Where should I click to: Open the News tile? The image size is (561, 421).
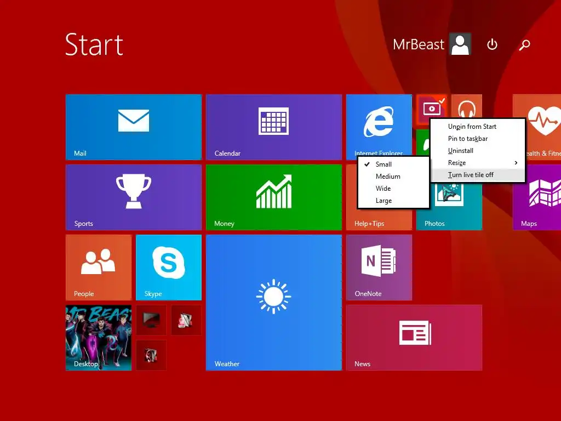(x=414, y=337)
